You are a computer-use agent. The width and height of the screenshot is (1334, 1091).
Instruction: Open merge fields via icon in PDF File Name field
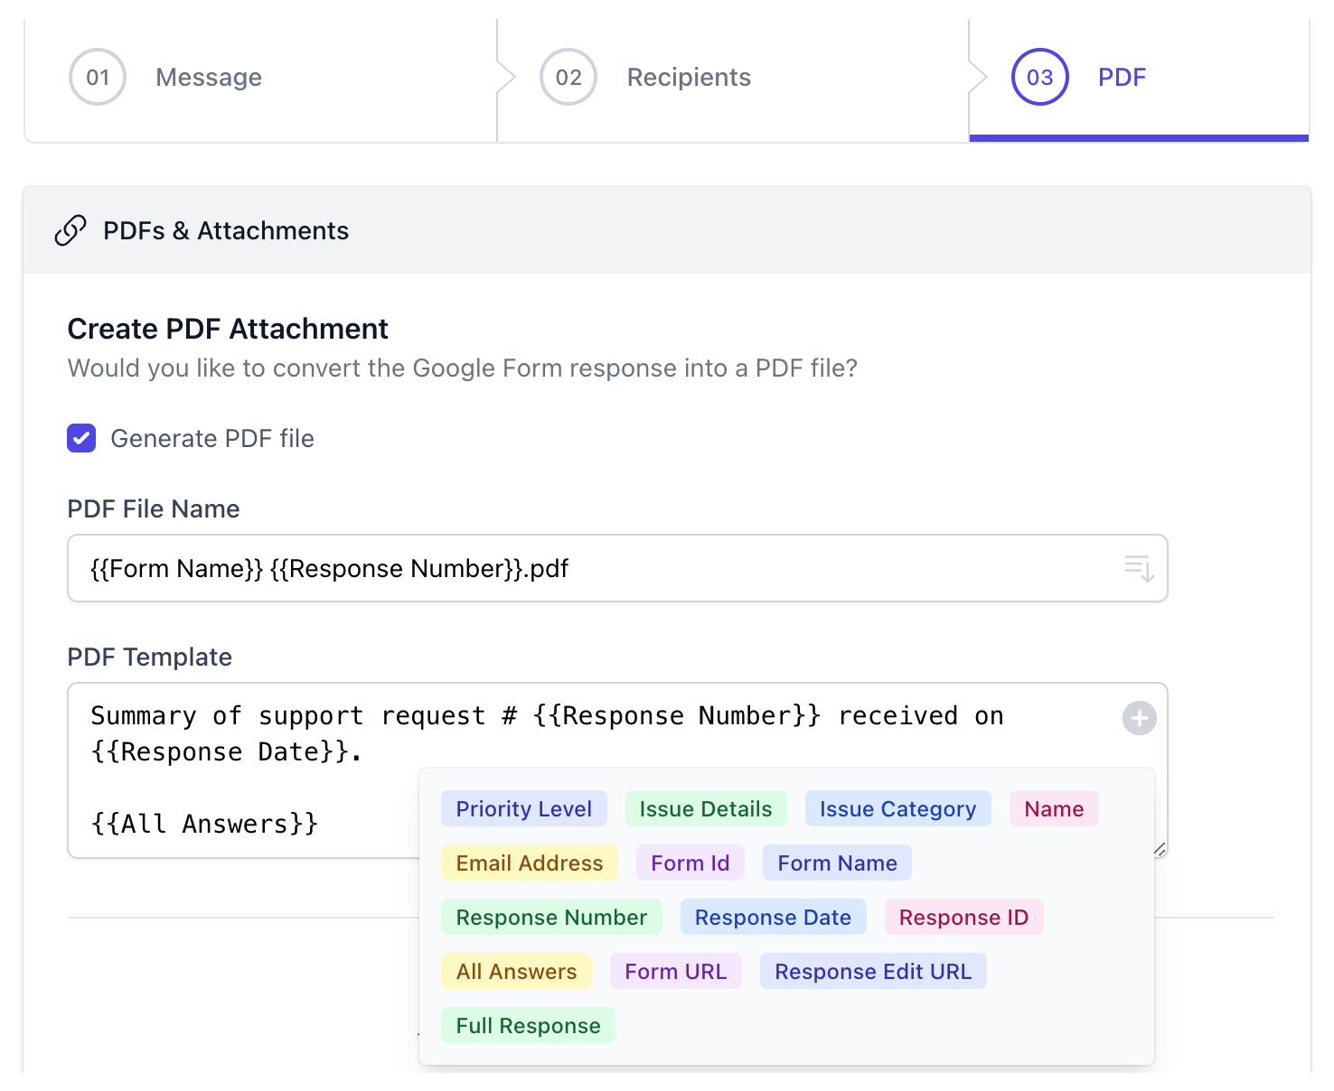1137,568
